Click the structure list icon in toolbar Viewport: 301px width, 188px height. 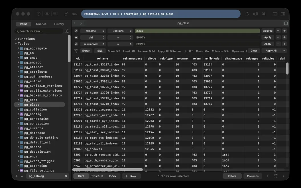[x=55, y=14]
